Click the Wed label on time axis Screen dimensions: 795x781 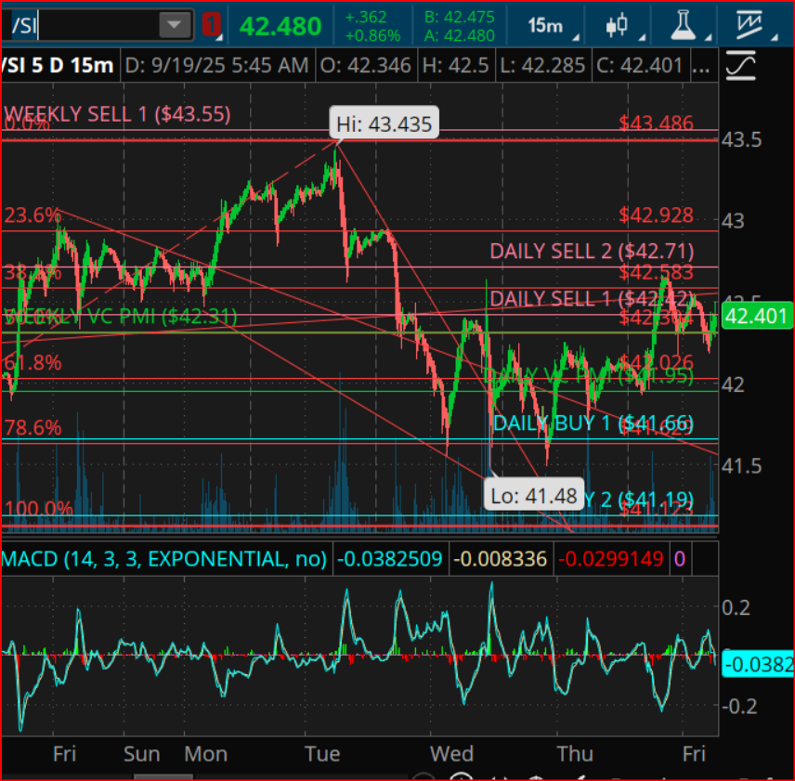tap(451, 754)
